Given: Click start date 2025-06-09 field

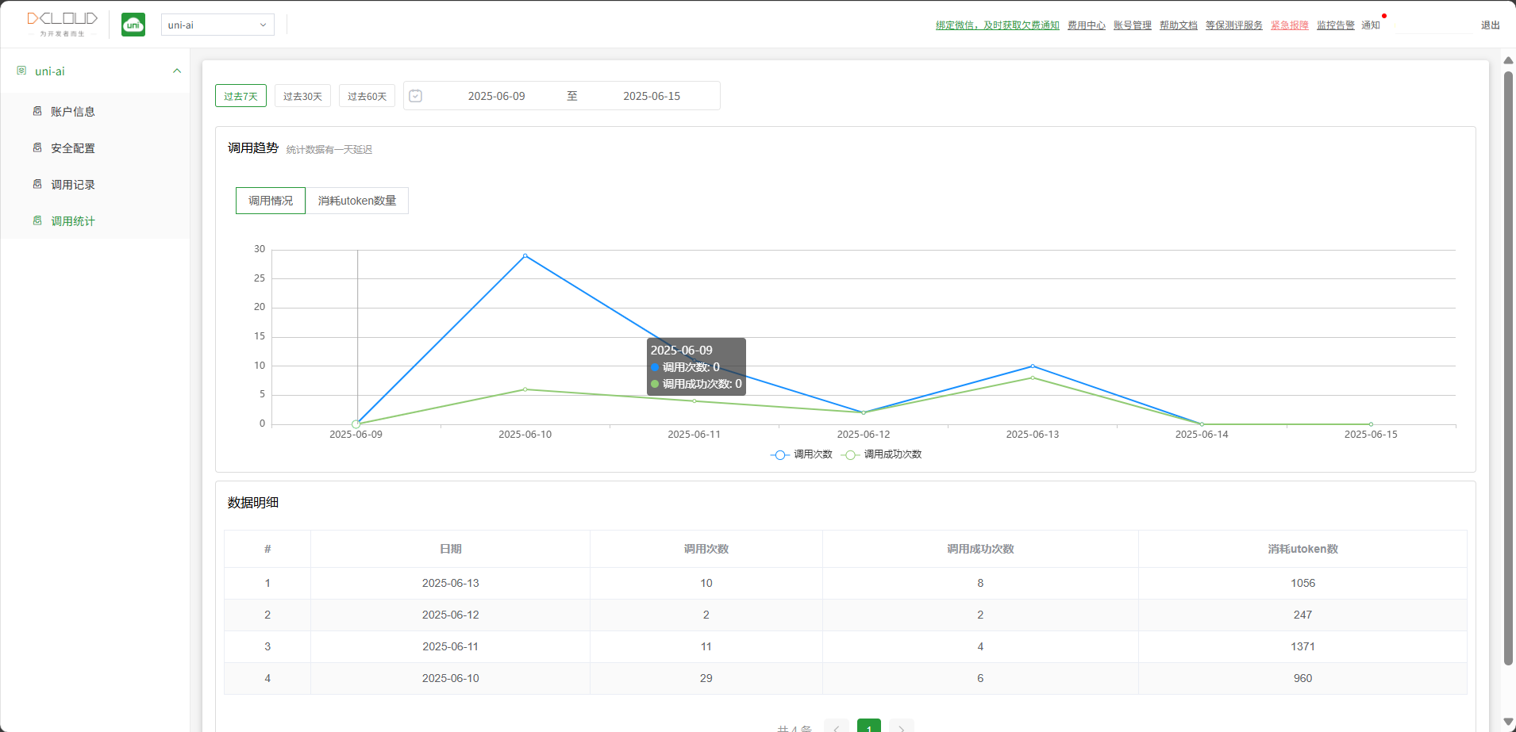Looking at the screenshot, I should (496, 96).
